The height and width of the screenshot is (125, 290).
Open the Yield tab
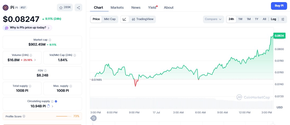point(152,8)
